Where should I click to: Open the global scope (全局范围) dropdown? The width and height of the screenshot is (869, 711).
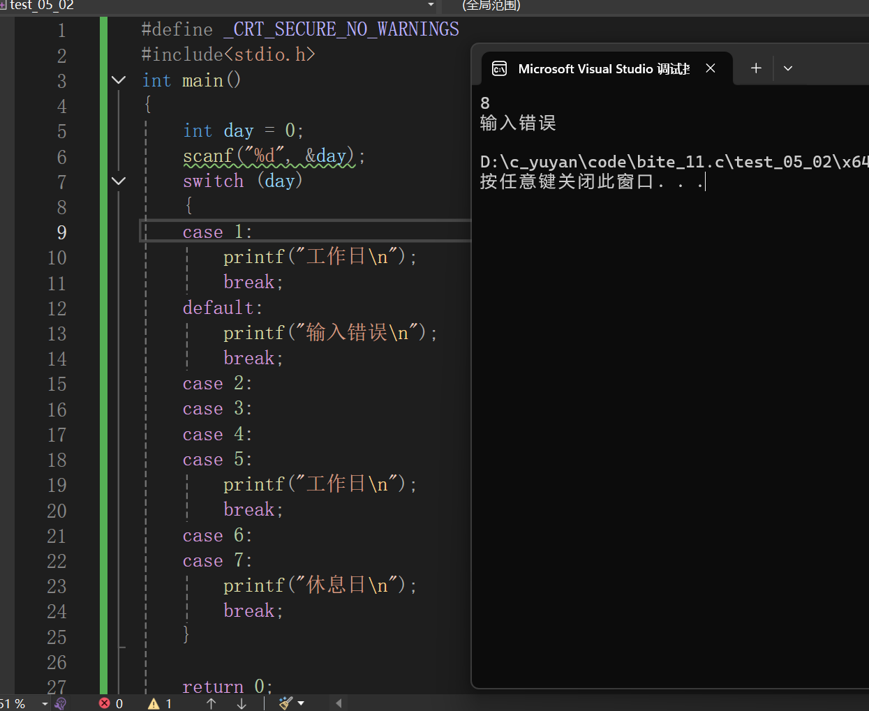[491, 5]
